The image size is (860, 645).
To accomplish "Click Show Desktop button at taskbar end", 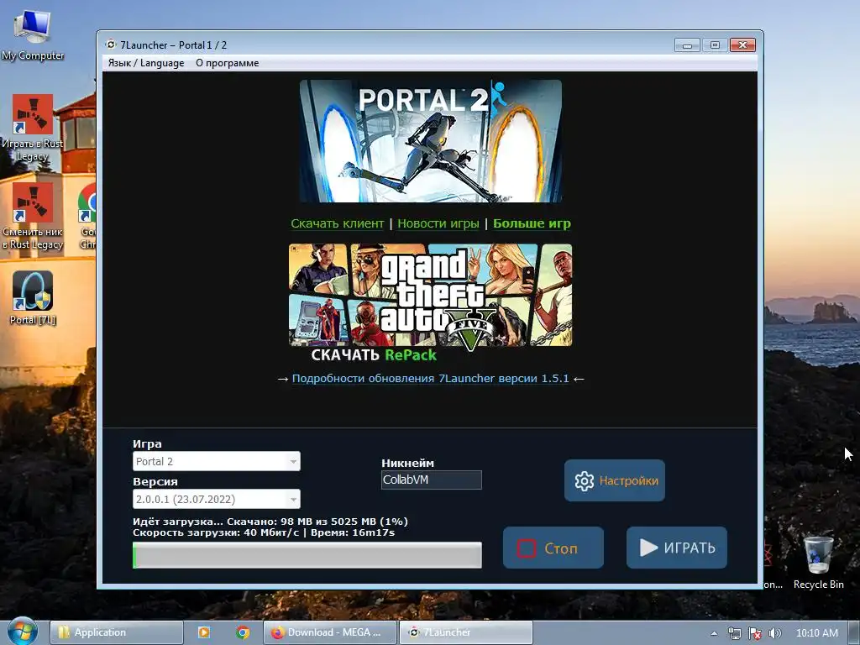I will (854, 632).
